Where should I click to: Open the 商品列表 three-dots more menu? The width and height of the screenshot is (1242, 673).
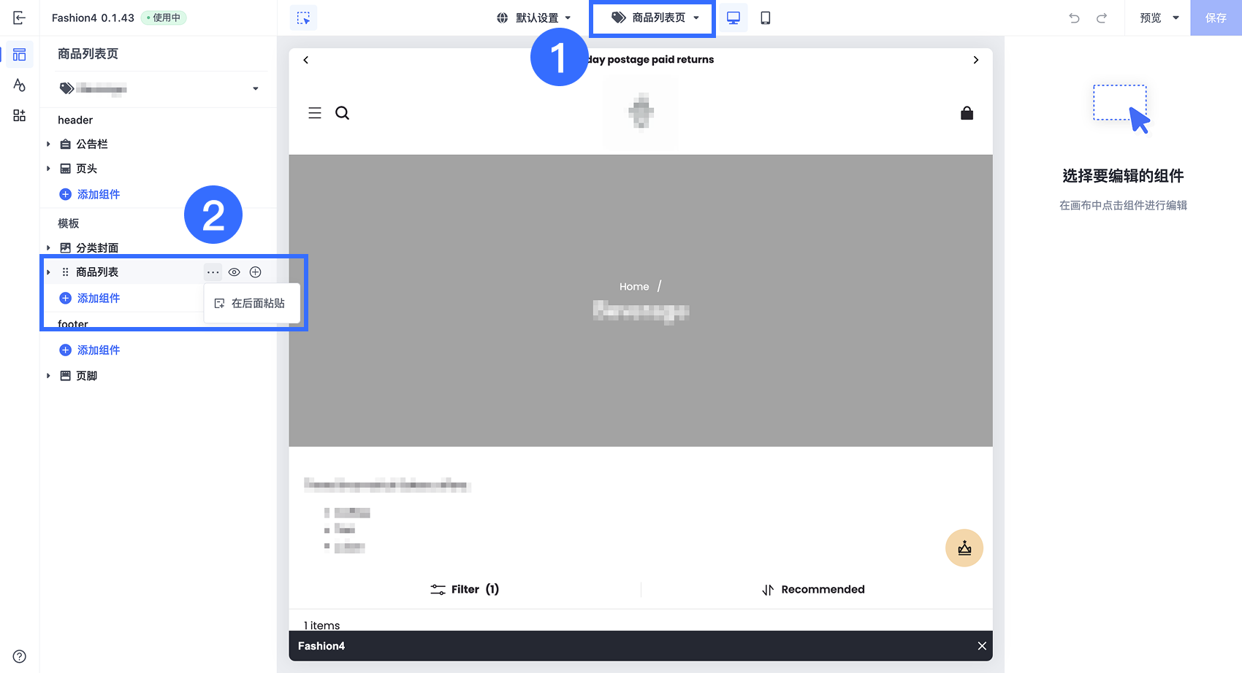(x=213, y=272)
